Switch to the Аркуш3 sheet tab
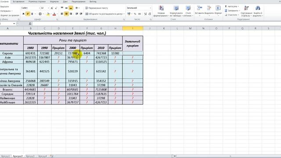The image size is (281, 158). pyautogui.click(x=30, y=156)
